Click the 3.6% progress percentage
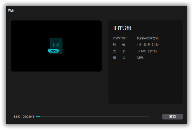Viewport: 193px width, 130px height. click(17, 117)
